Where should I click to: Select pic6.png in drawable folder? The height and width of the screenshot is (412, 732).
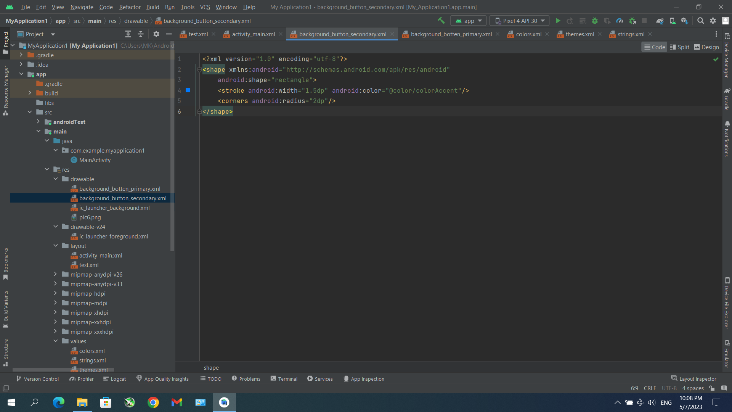tap(90, 217)
